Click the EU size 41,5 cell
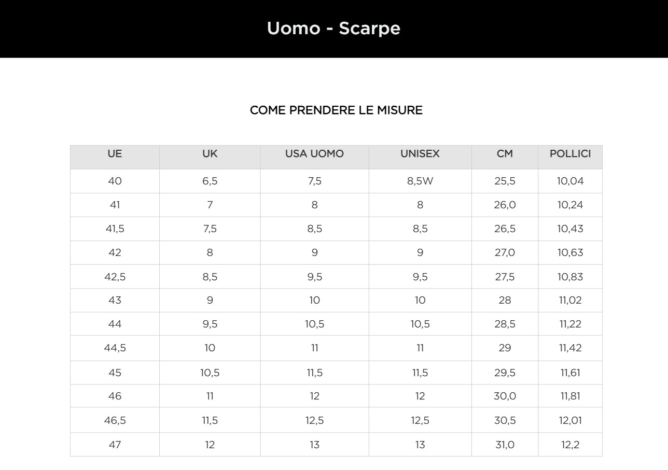668x470 pixels. click(x=115, y=229)
